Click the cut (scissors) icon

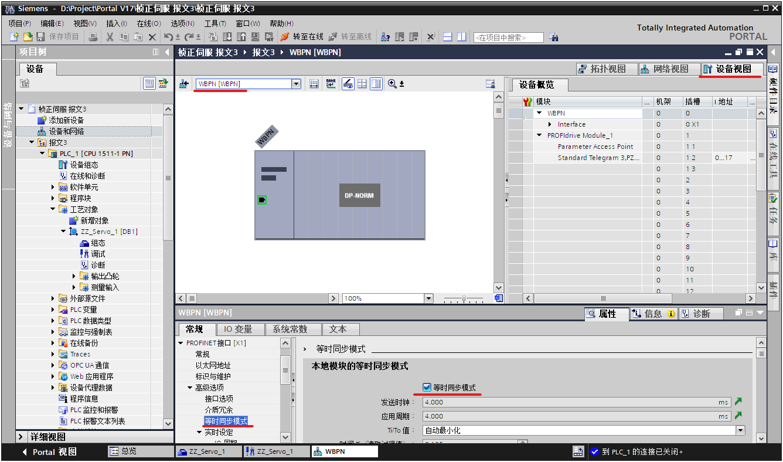[110, 37]
